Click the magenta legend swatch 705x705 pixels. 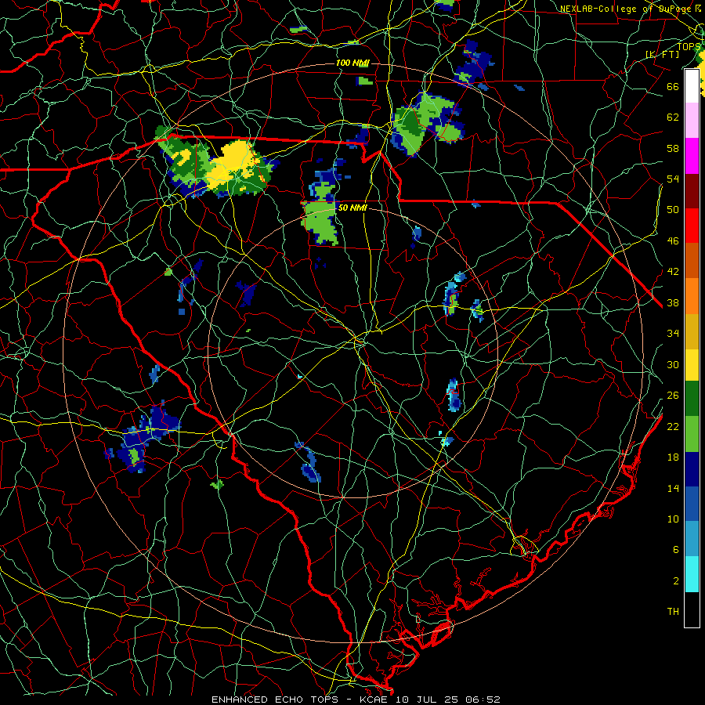pyautogui.click(x=692, y=156)
